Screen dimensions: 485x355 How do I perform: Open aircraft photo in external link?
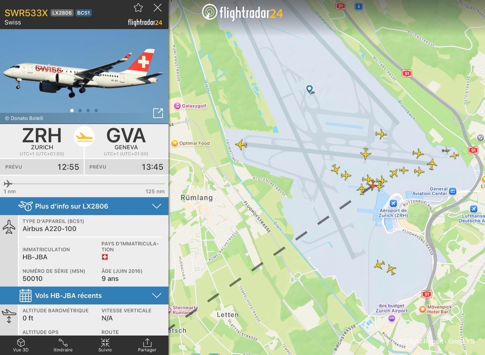pyautogui.click(x=158, y=113)
